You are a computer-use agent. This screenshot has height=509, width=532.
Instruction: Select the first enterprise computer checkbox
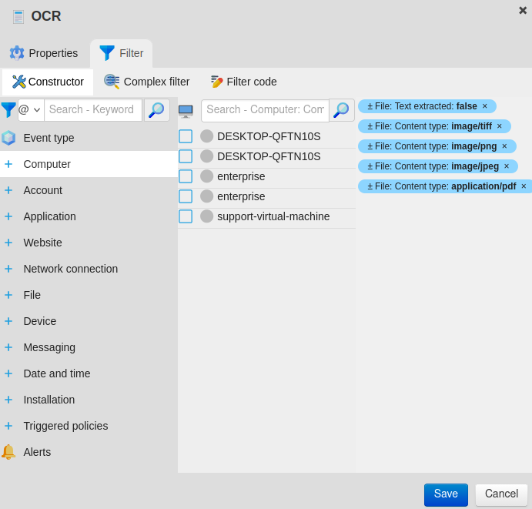(x=186, y=176)
